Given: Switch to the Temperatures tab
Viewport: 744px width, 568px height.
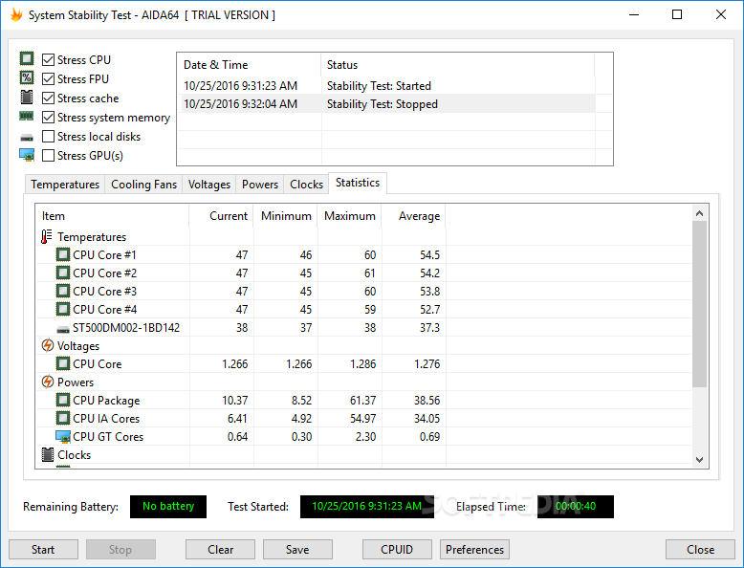Looking at the screenshot, I should click(65, 185).
